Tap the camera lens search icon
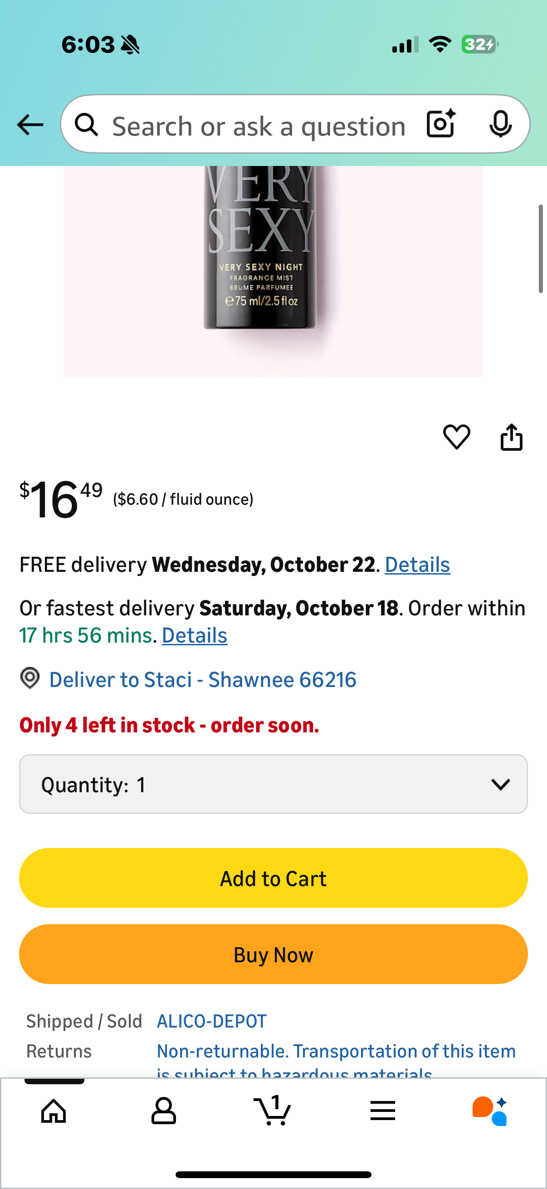The image size is (547, 1189). point(441,124)
